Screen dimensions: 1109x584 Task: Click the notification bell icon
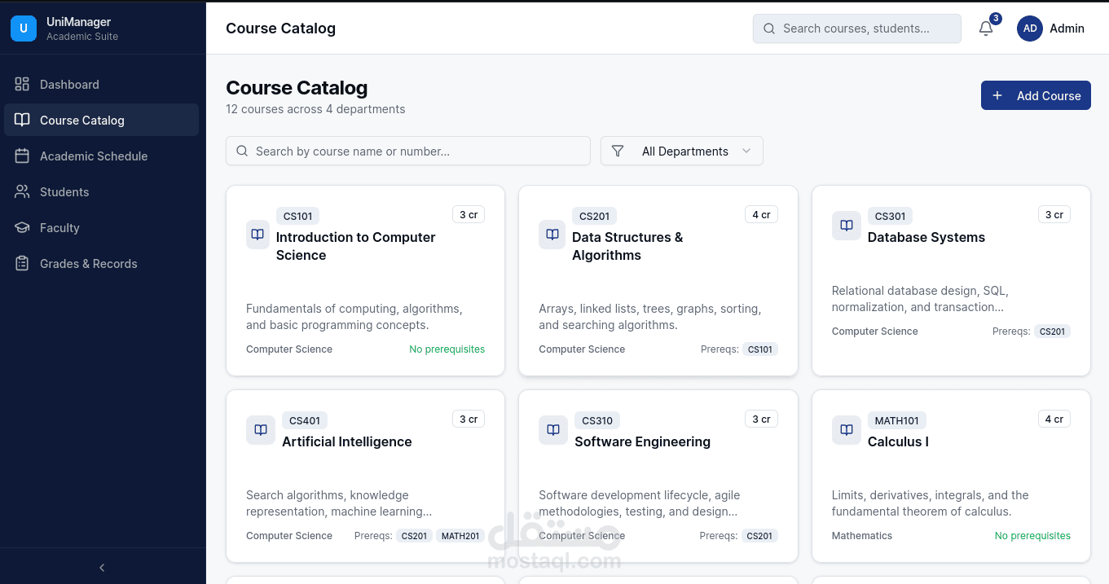click(986, 29)
